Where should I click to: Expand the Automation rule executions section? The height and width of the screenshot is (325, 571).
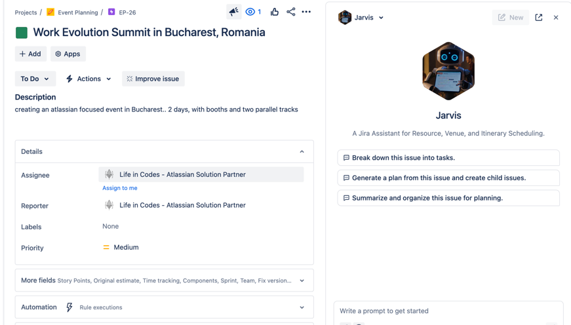click(x=302, y=307)
